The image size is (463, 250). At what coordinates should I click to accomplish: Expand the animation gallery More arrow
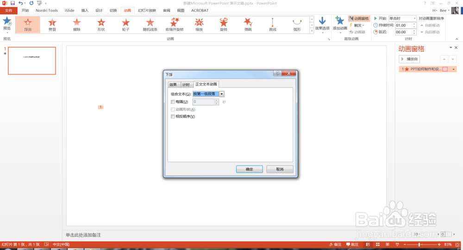click(x=312, y=31)
